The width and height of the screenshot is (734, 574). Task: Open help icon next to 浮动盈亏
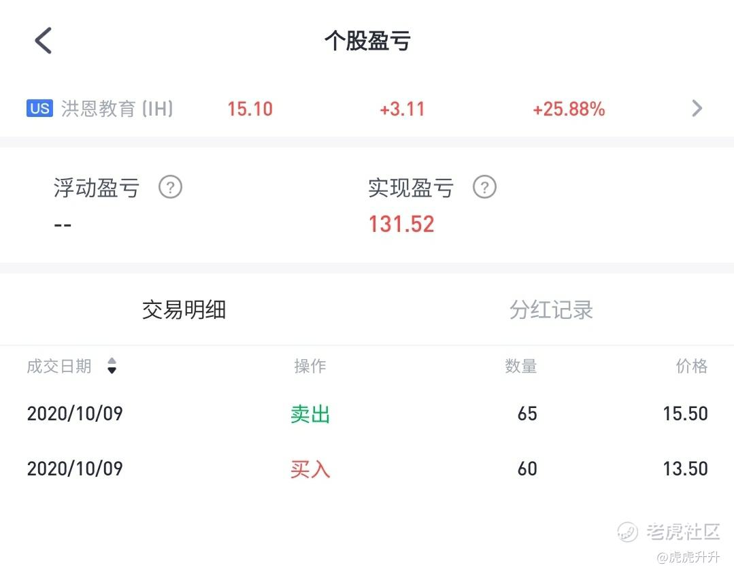tap(170, 187)
